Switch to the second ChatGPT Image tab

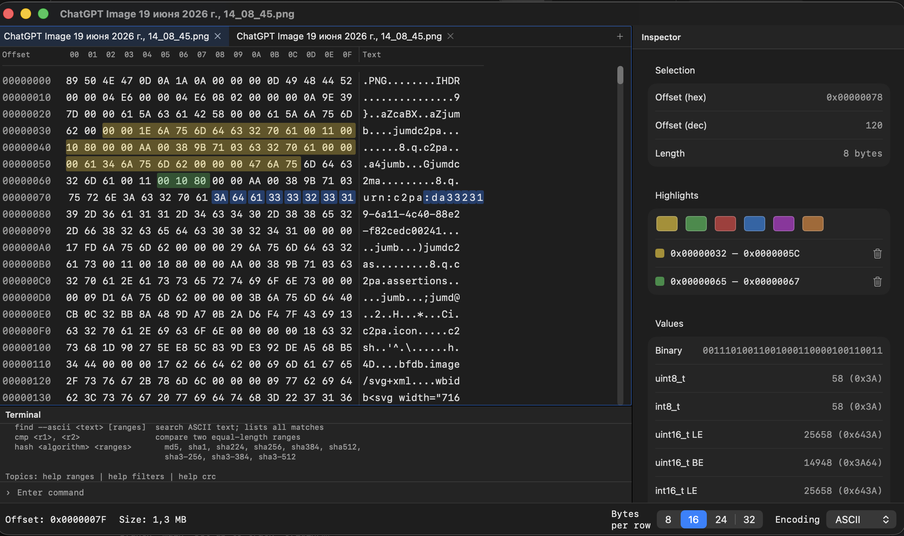[339, 36]
